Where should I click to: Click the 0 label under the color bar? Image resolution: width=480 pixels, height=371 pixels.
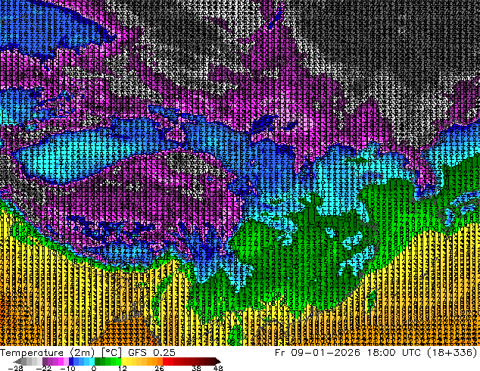(94, 368)
